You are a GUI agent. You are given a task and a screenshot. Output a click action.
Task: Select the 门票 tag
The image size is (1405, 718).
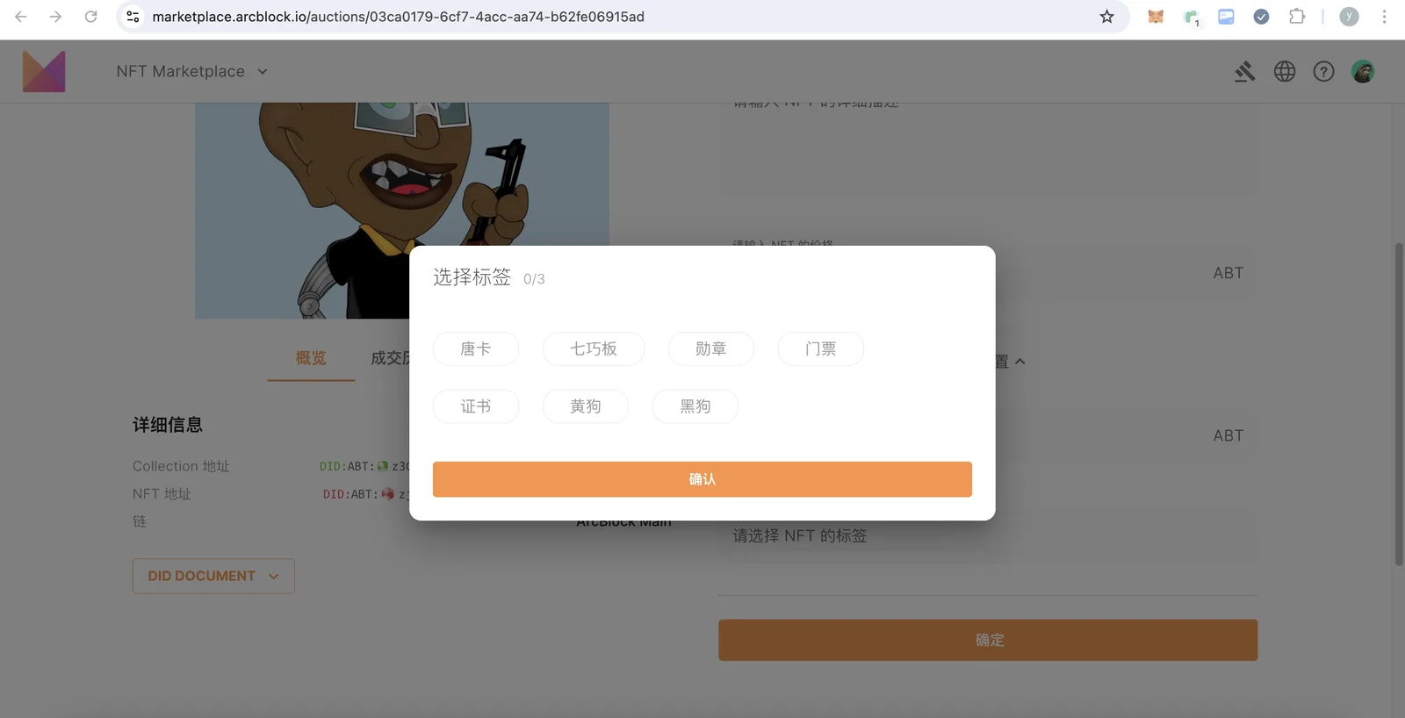pyautogui.click(x=821, y=348)
